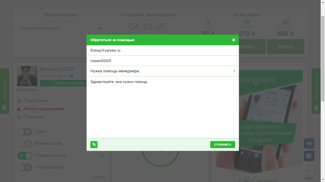The image size is (325, 182).
Task: Click the 699 ₽ price text
Action: [286, 33]
